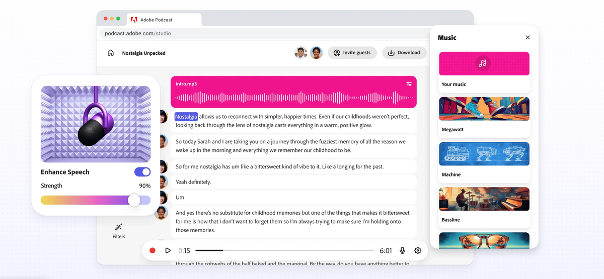Click the second guest avatar in header

click(x=316, y=53)
